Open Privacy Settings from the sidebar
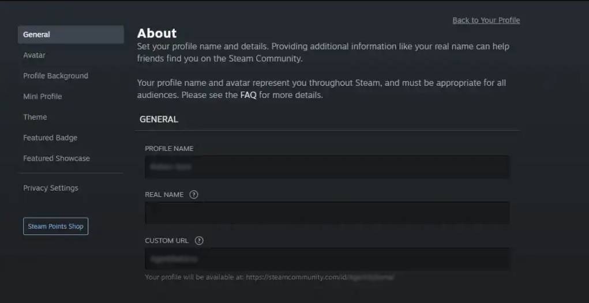Image resolution: width=589 pixels, height=303 pixels. (50, 188)
